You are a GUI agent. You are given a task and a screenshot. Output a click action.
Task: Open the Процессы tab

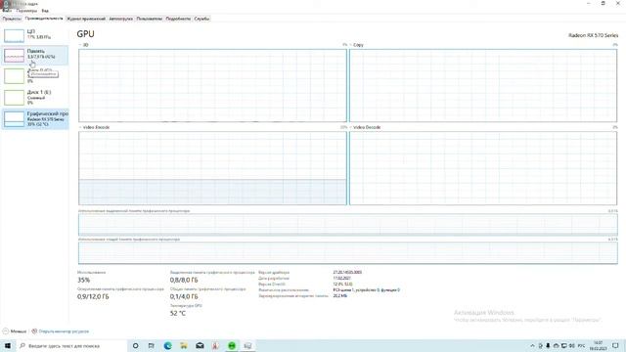pyautogui.click(x=12, y=19)
